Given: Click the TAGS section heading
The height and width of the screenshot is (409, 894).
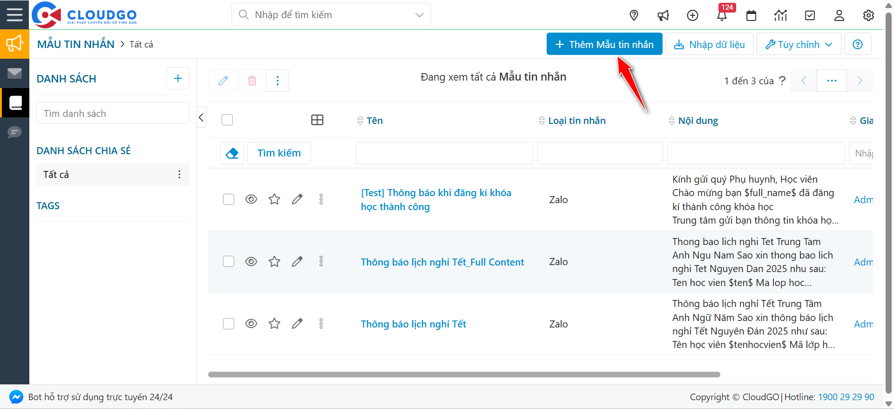Looking at the screenshot, I should coord(48,206).
